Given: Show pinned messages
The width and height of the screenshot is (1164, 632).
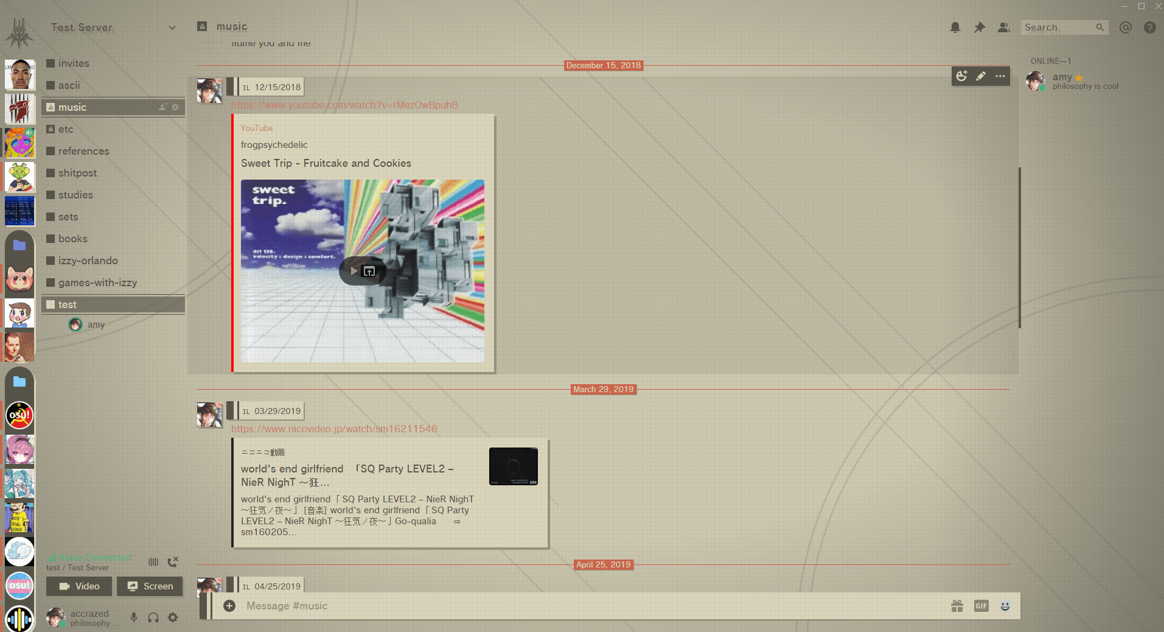Looking at the screenshot, I should (980, 27).
